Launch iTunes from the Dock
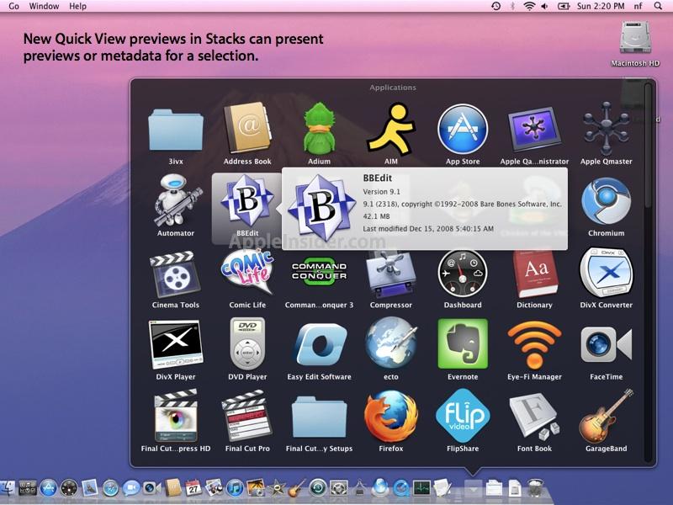Screen dimensions: 673x505 [x=235, y=488]
